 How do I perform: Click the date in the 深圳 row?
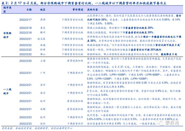point(25,124)
